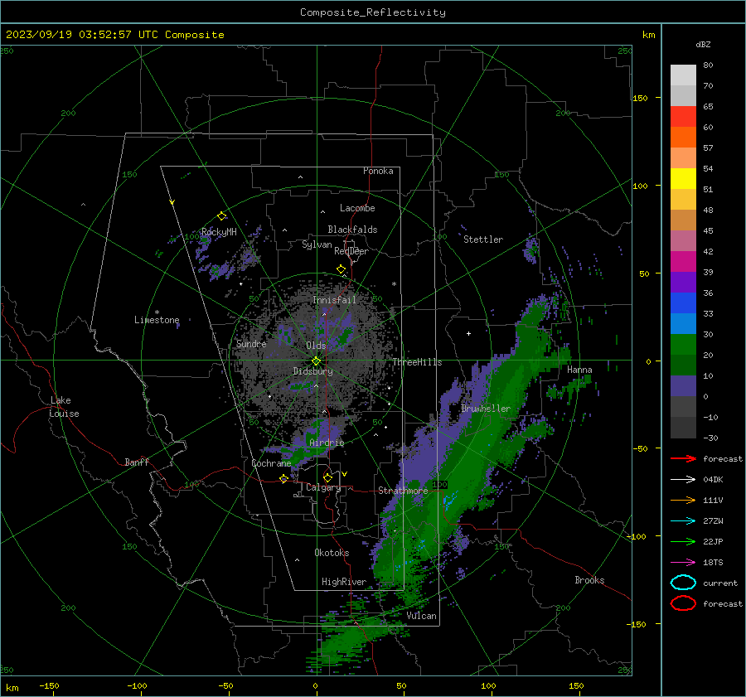Click the Drumheller city label
This screenshot has height=697, width=746.
coord(486,409)
